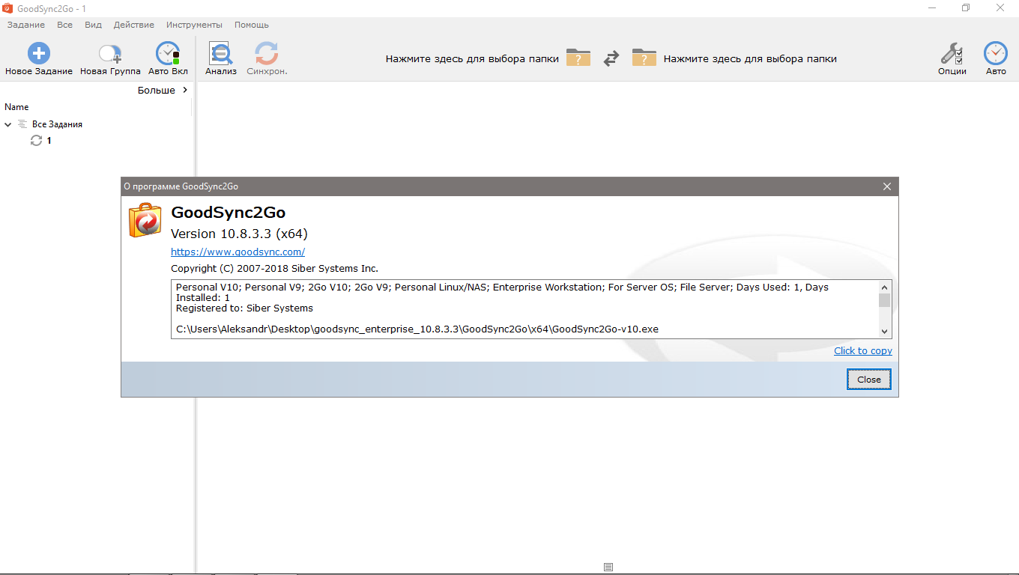The width and height of the screenshot is (1019, 575).
Task: Restore down the main window
Action: 966,7
